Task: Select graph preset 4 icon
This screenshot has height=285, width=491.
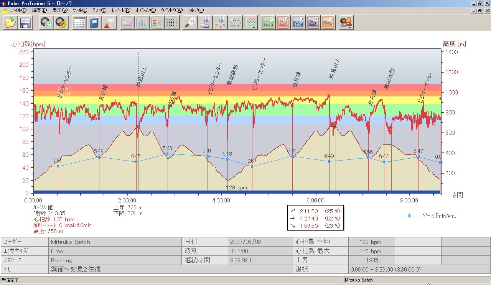Action: (313, 23)
